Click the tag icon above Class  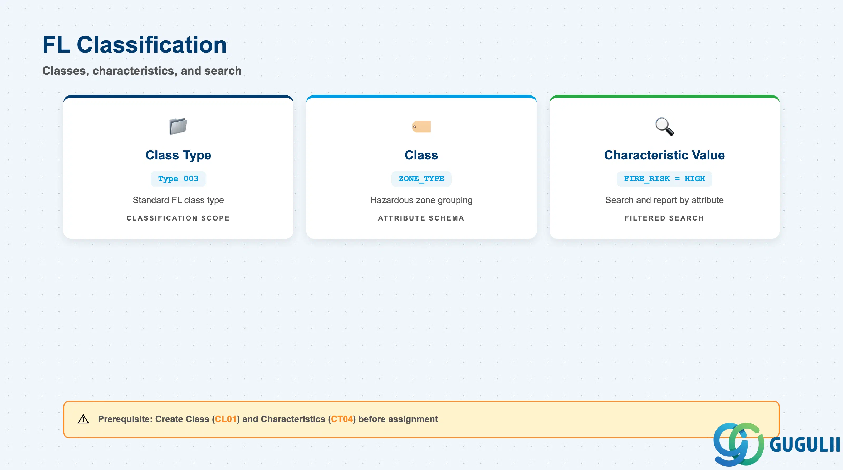point(421,127)
